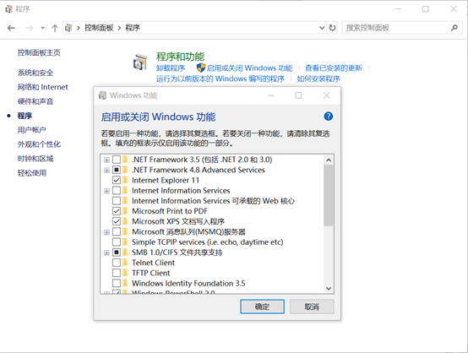Open 系统和安全 category
Screen dimensions: 468x353
(35, 73)
